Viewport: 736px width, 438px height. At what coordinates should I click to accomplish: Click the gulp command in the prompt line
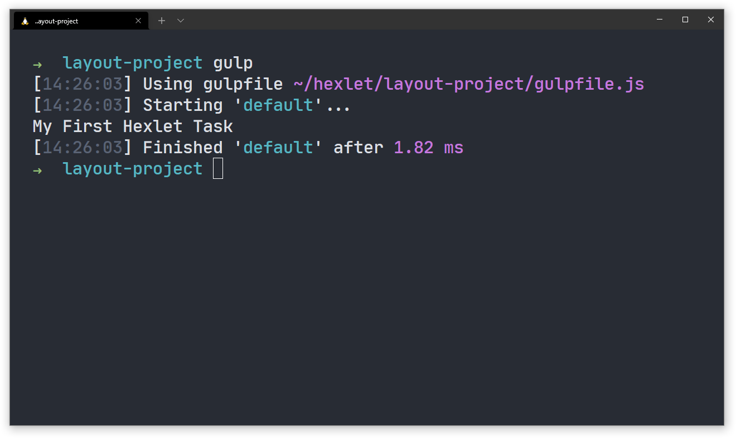pos(234,62)
